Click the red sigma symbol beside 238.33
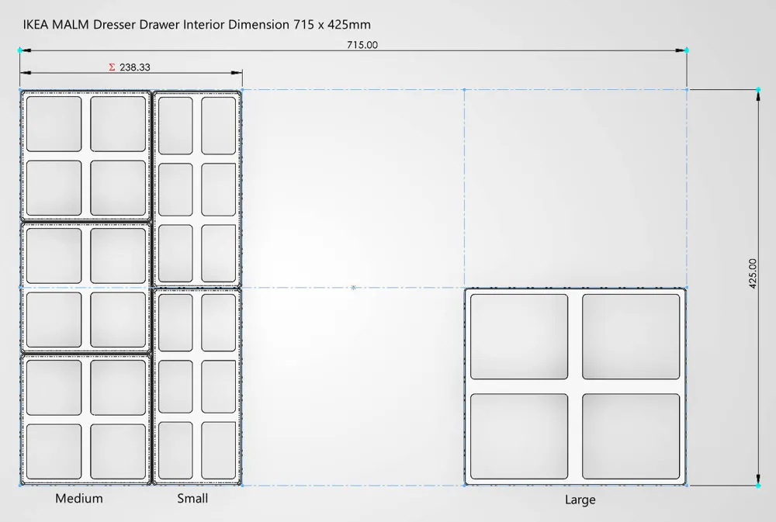The image size is (776, 522). click(112, 67)
